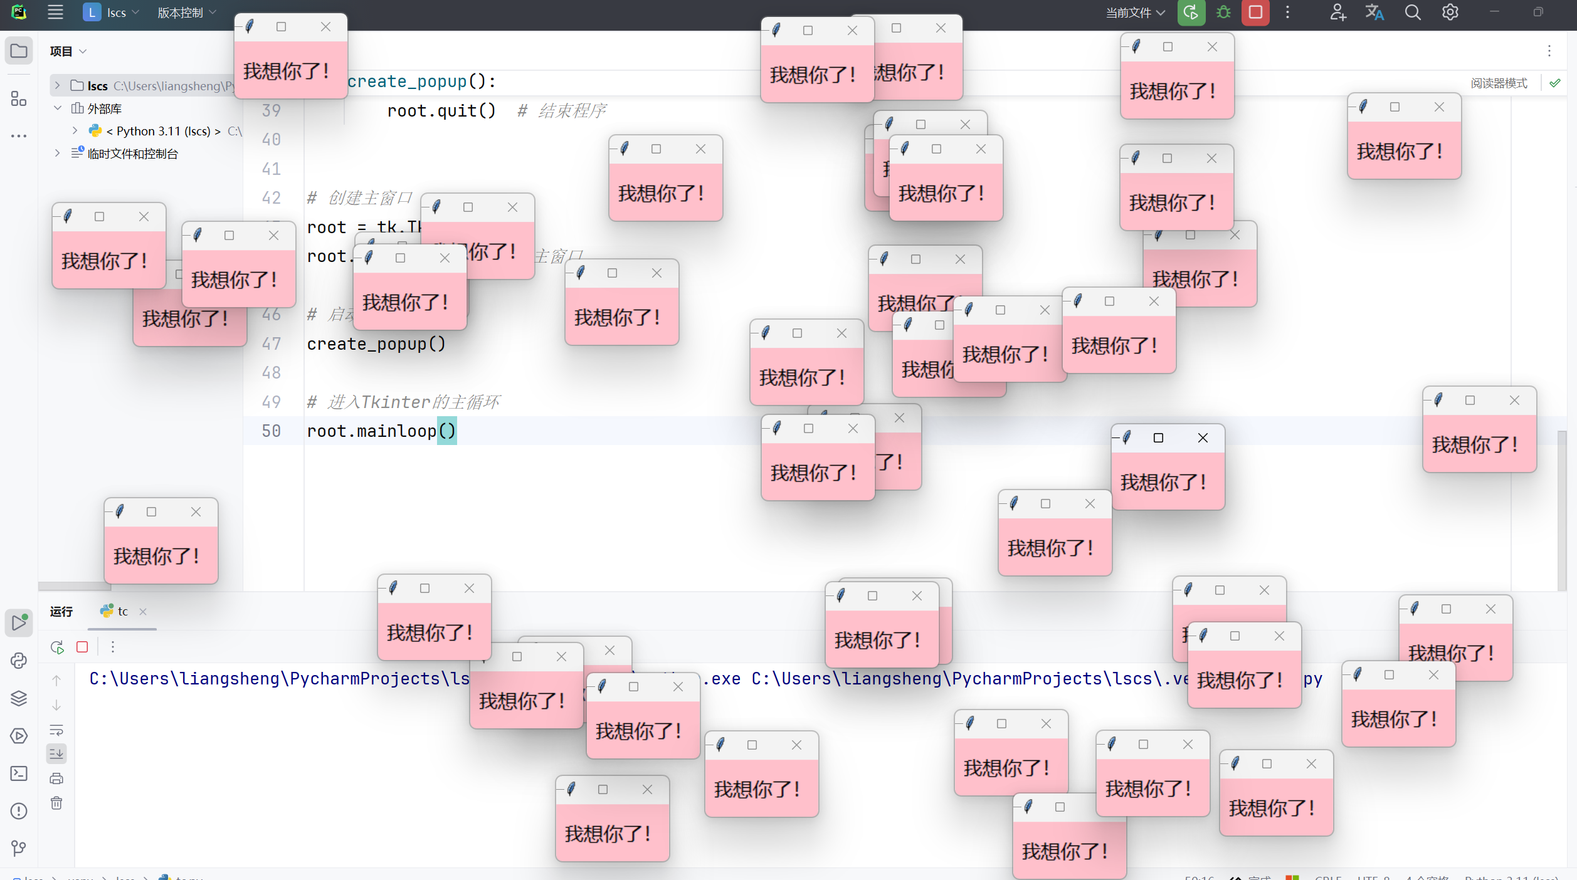1577x880 pixels.
Task: Open Search Everywhere magnifier
Action: (x=1413, y=13)
